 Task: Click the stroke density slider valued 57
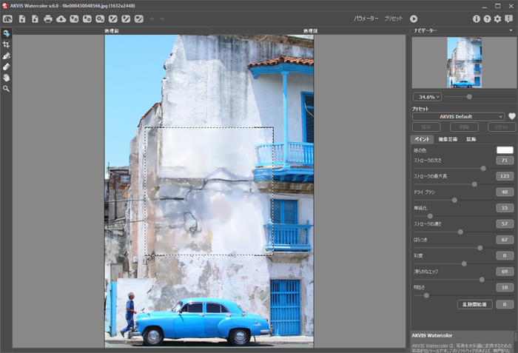[x=462, y=232]
